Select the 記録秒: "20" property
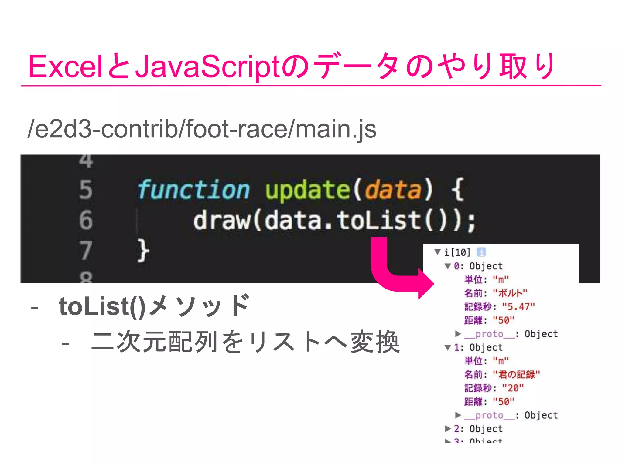 tap(494, 388)
